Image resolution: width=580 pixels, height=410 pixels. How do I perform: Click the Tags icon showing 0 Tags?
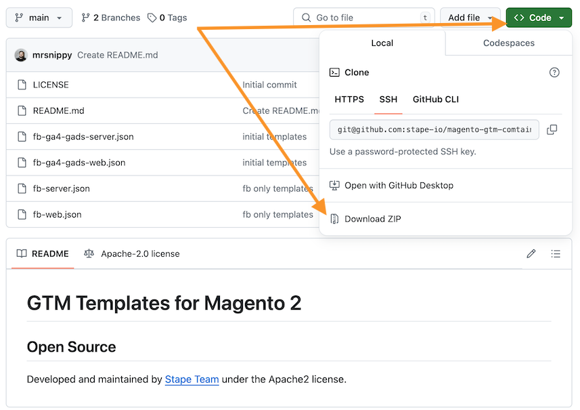(152, 18)
